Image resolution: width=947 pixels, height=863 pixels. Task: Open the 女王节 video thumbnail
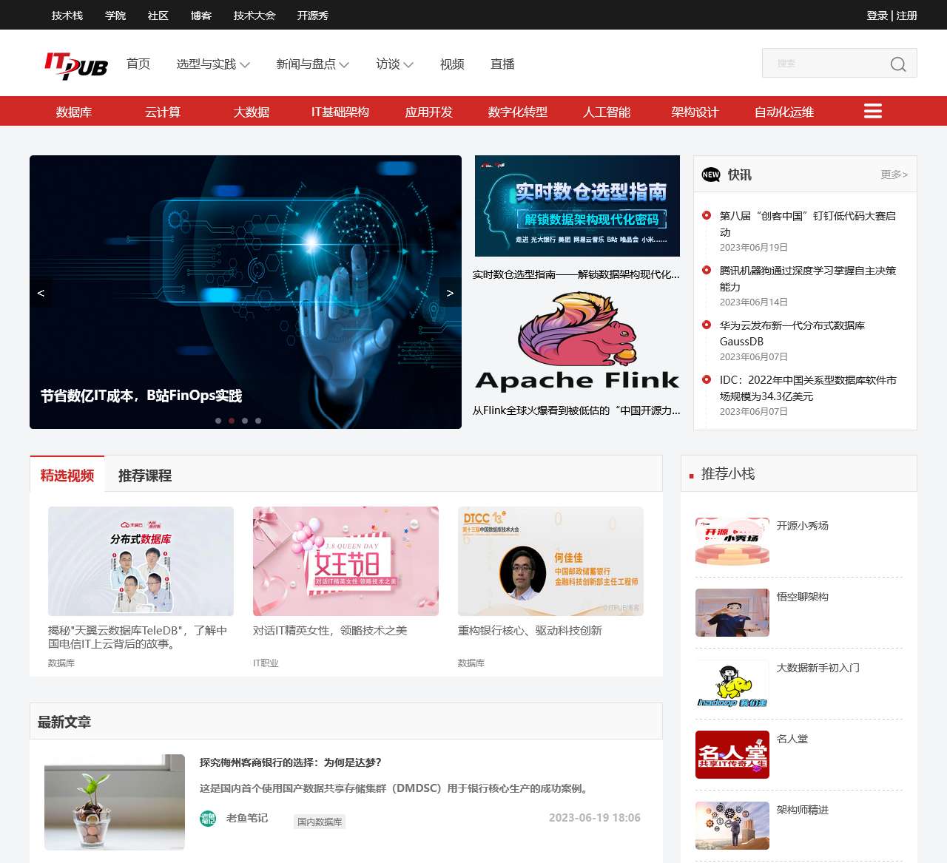(346, 561)
